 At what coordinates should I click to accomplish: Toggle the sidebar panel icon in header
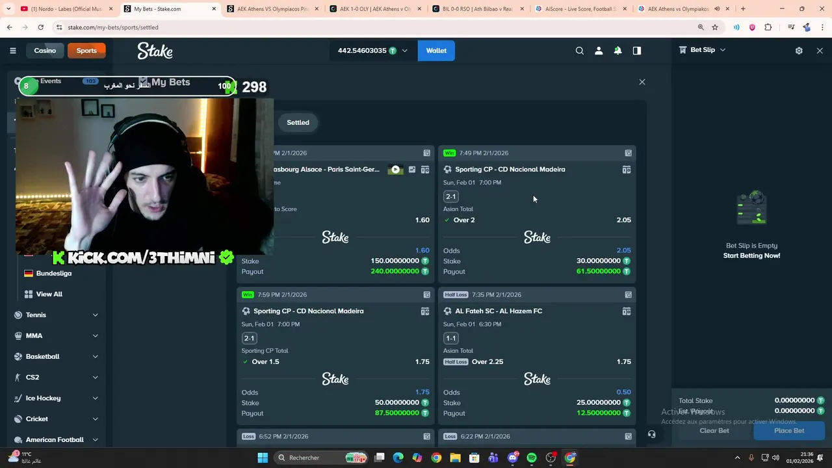coord(637,51)
